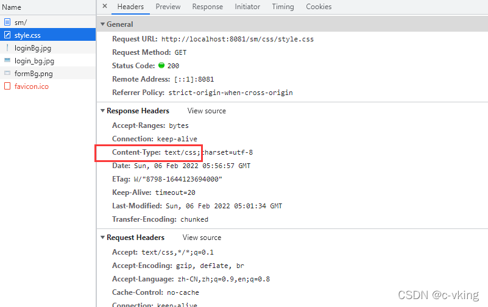The height and width of the screenshot is (307, 488).
Task: Open the Timing tab
Action: (x=283, y=7)
